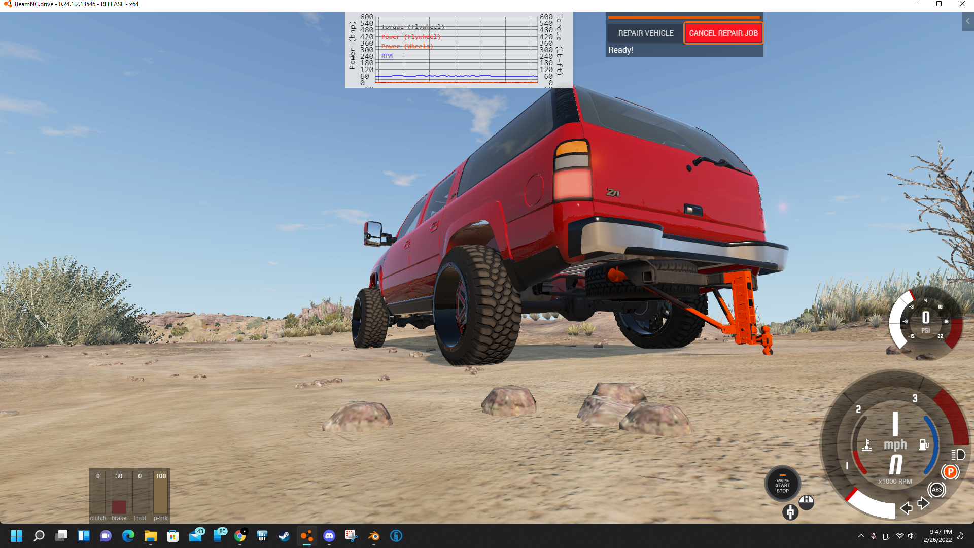Open Mail app with 43 badge
The width and height of the screenshot is (974, 548).
(196, 536)
